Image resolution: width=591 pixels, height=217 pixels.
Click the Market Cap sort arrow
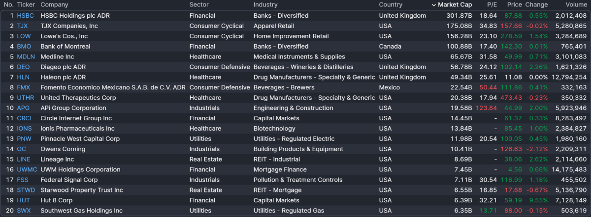click(434, 5)
